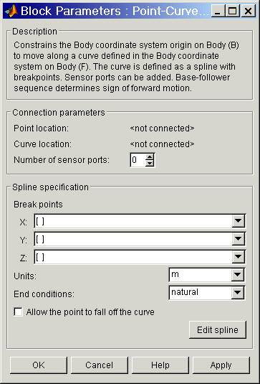Click inside the Z break points field
The width and height of the screenshot is (260, 384).
click(x=133, y=257)
